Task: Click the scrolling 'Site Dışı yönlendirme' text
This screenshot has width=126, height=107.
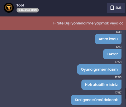Action: click(88, 23)
